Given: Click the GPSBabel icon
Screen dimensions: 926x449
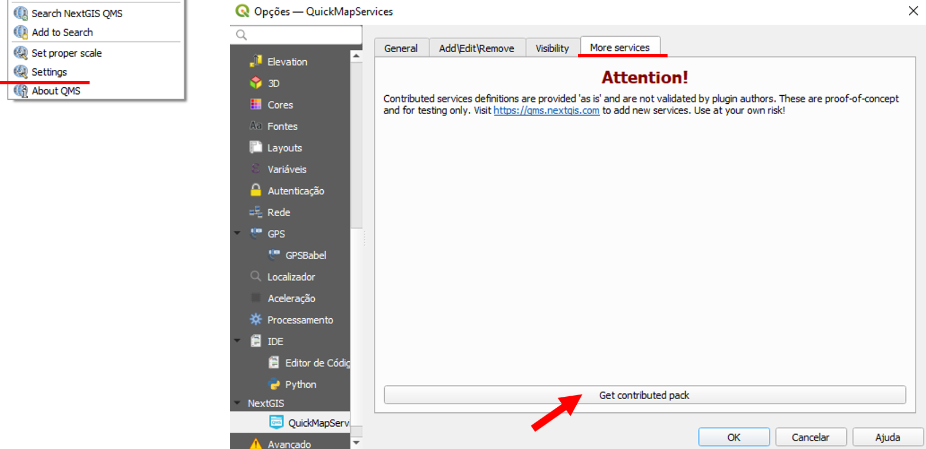Looking at the screenshot, I should [x=274, y=255].
